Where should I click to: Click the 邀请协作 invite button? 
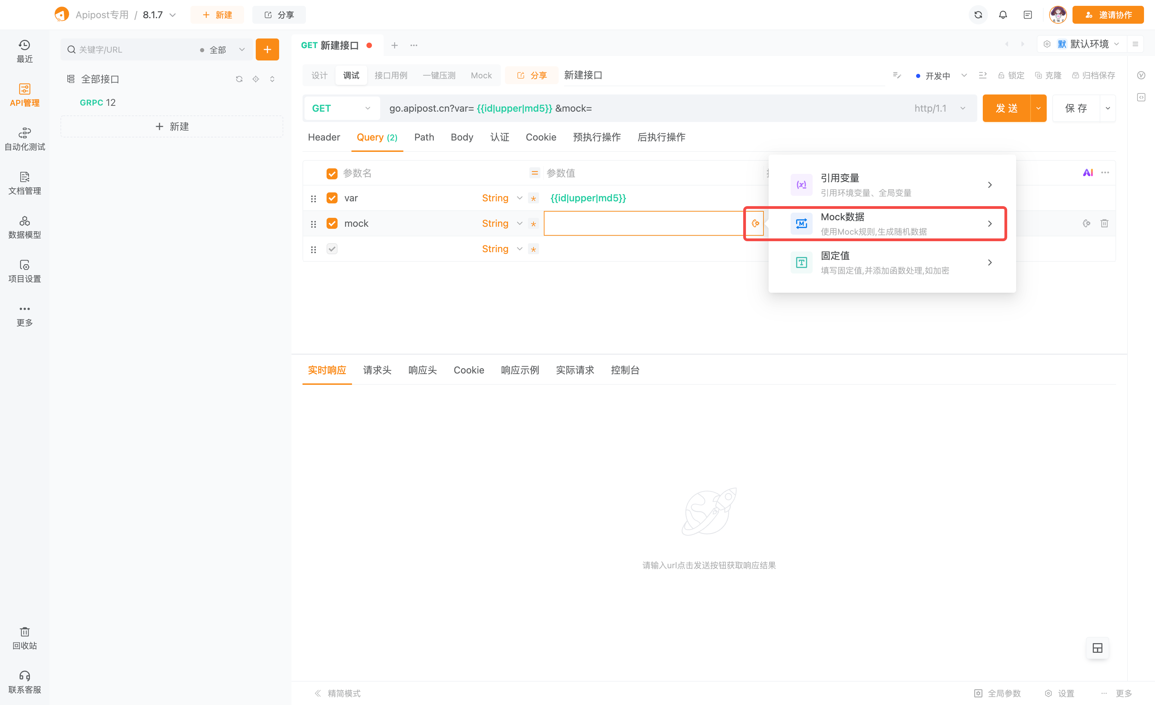[x=1108, y=15]
